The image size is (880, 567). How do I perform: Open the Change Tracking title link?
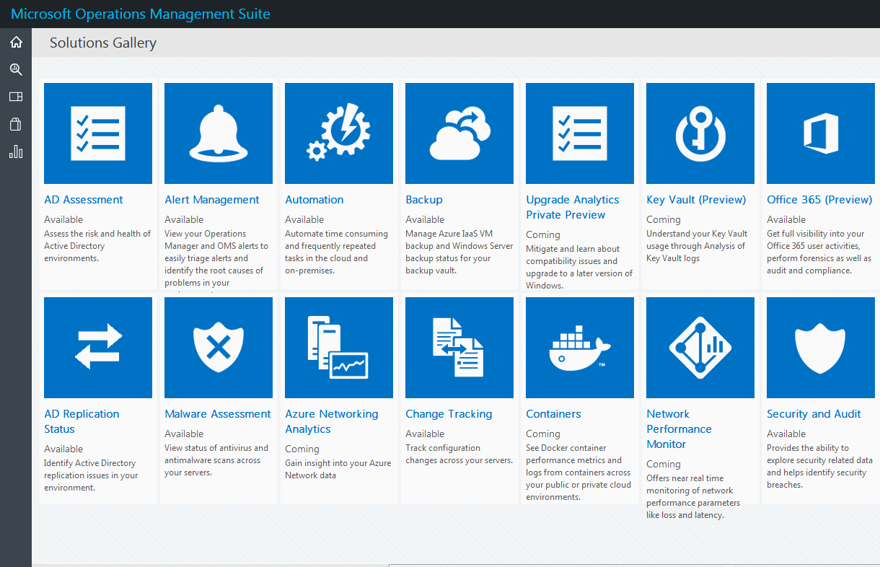click(449, 414)
